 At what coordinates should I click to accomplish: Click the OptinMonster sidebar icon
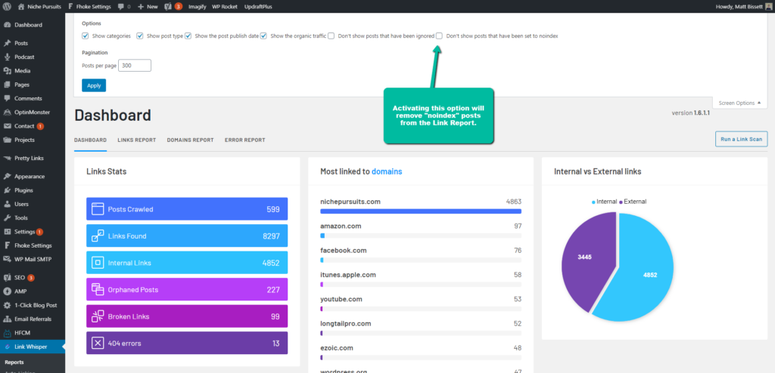[7, 112]
